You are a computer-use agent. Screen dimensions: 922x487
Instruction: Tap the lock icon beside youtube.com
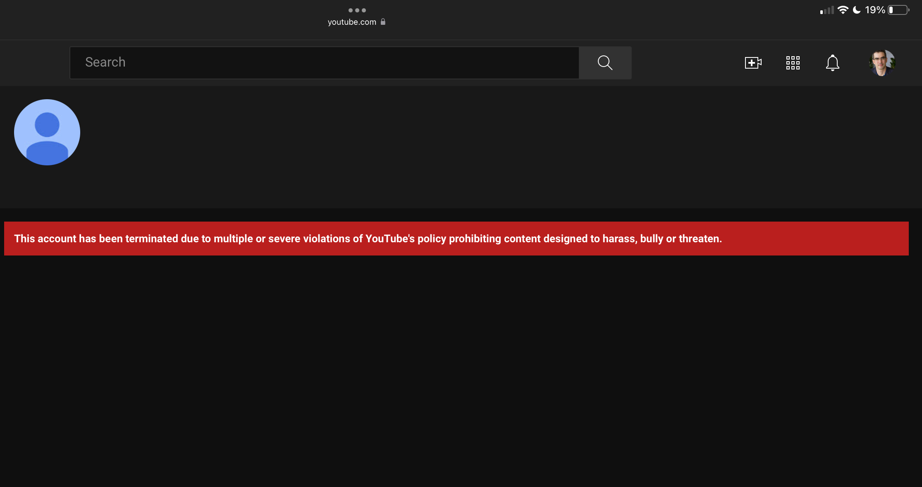[x=383, y=21]
